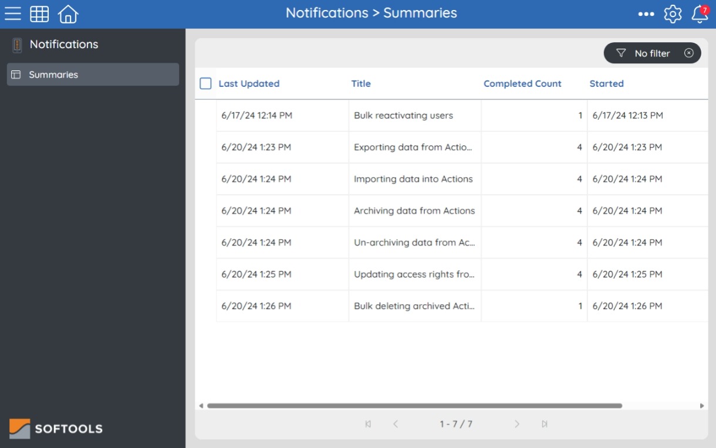Viewport: 716px width, 448px height.
Task: Click the apps grid icon in the top bar
Action: 39,13
